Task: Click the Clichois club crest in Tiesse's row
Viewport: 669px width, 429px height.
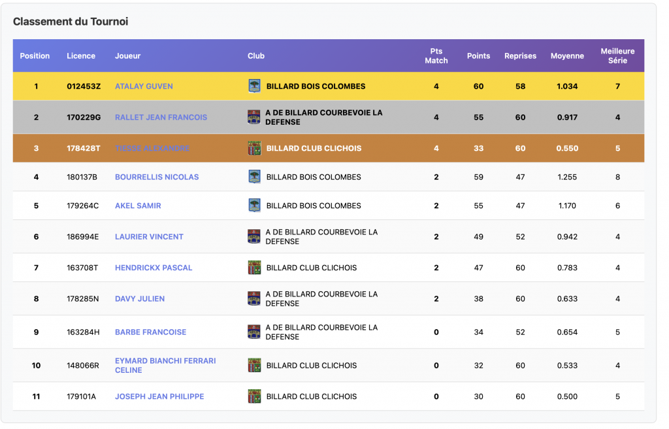Action: coord(254,148)
